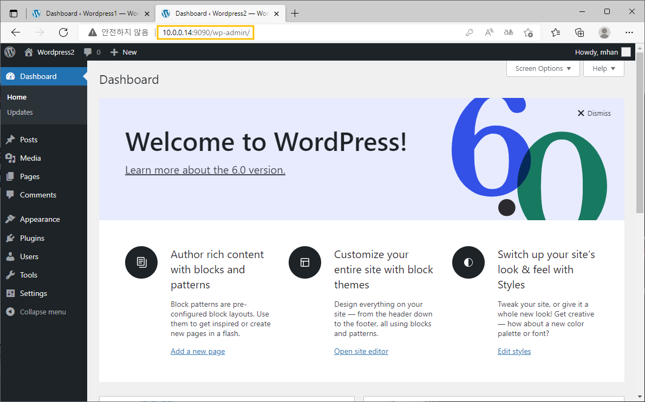Image resolution: width=645 pixels, height=402 pixels.
Task: Open the saved passwords key icon
Action: [470, 32]
